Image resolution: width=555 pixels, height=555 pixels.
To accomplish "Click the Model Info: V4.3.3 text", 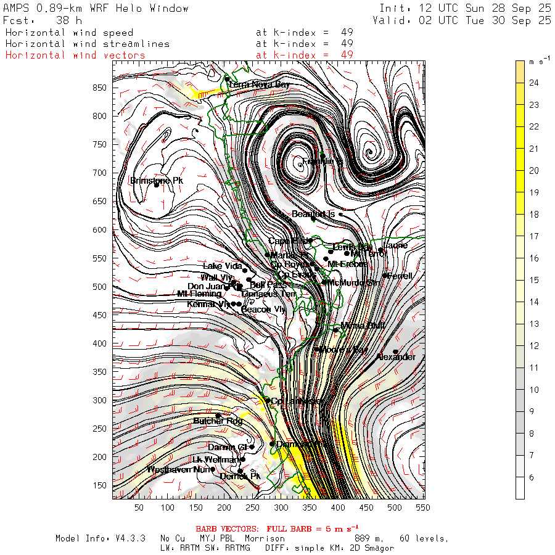I will [x=100, y=538].
